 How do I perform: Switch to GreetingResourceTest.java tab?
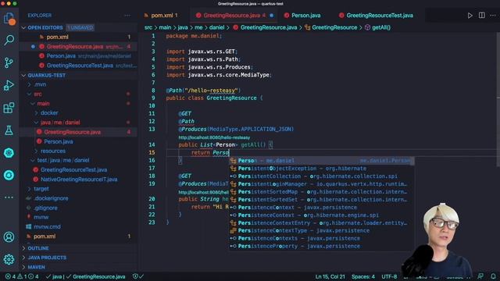pyautogui.click(x=376, y=16)
